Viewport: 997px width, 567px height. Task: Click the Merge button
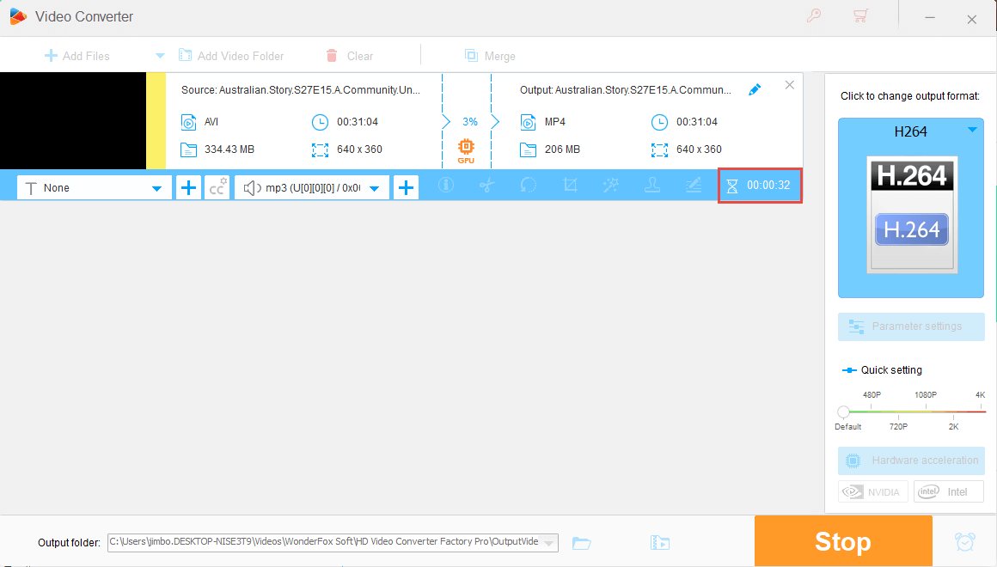click(490, 56)
